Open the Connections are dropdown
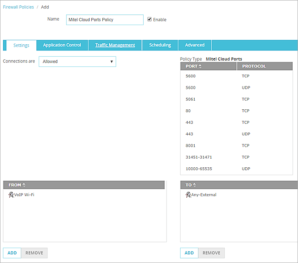 click(x=77, y=61)
